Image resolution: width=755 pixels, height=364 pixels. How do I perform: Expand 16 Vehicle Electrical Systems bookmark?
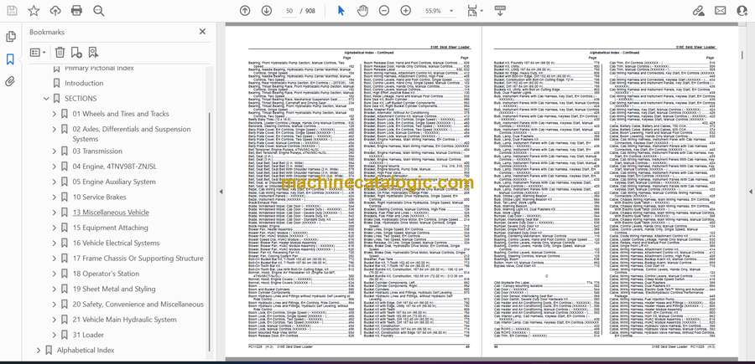54,244
